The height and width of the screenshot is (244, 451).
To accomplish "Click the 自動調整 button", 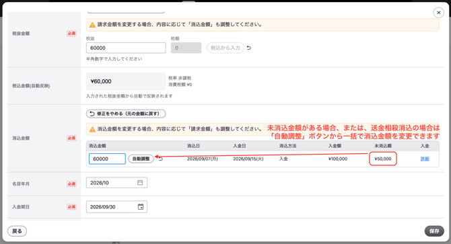I will coord(141,159).
